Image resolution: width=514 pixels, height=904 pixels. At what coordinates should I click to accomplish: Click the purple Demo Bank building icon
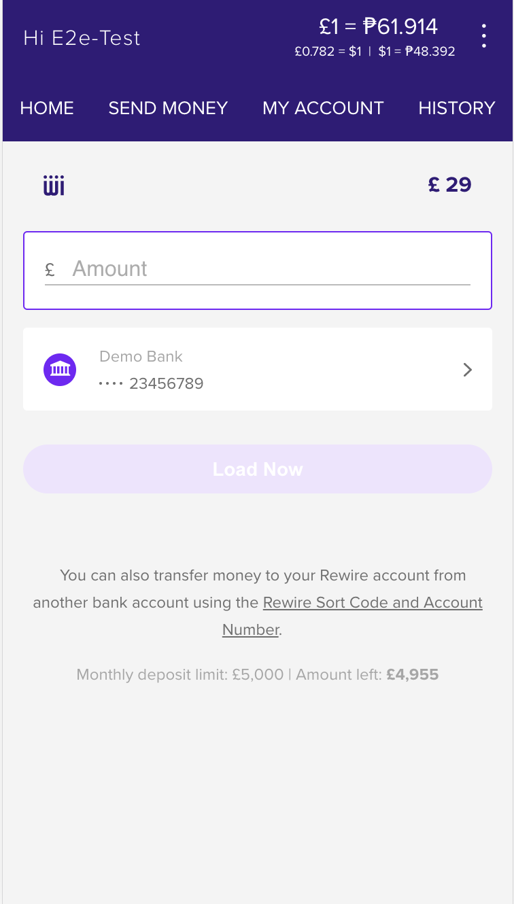60,370
